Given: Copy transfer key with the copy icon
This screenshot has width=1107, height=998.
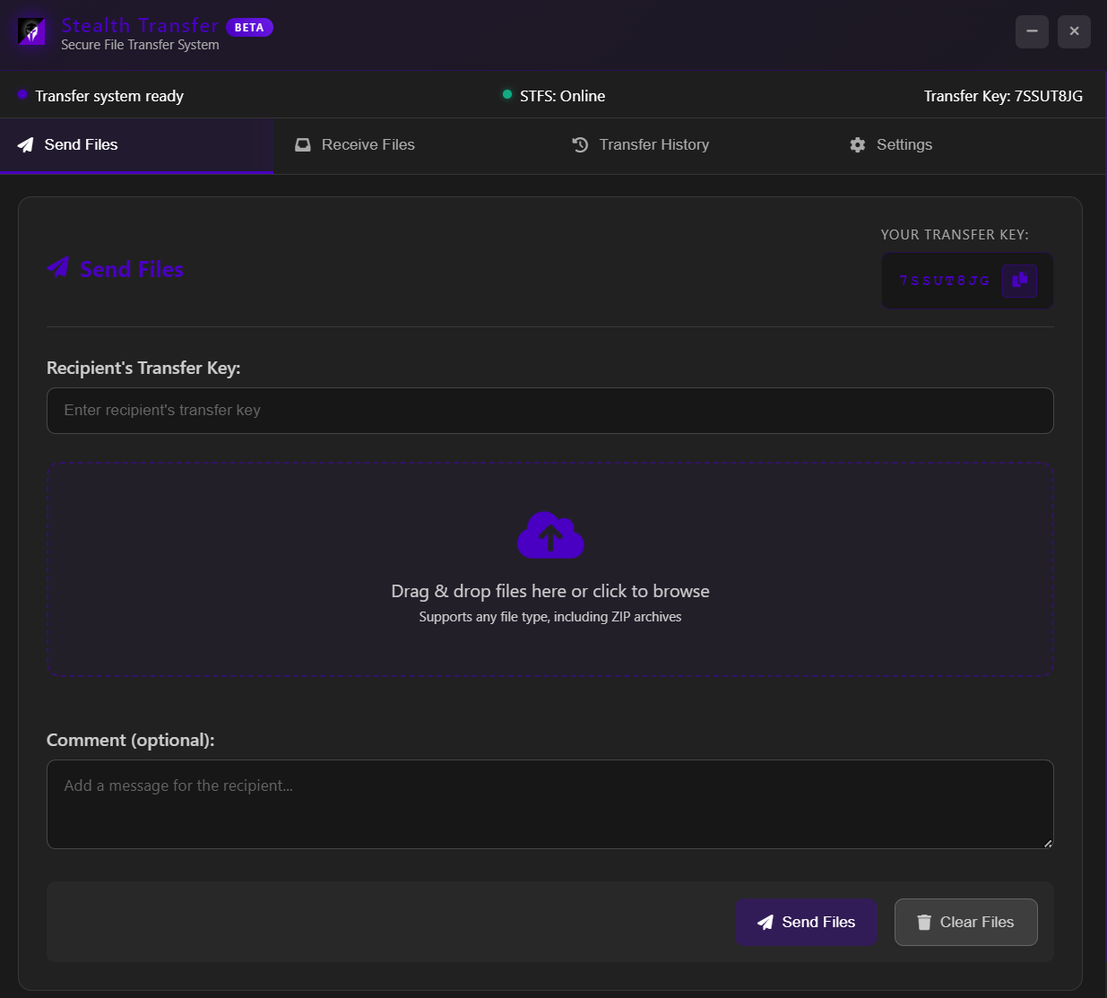Looking at the screenshot, I should 1019,281.
